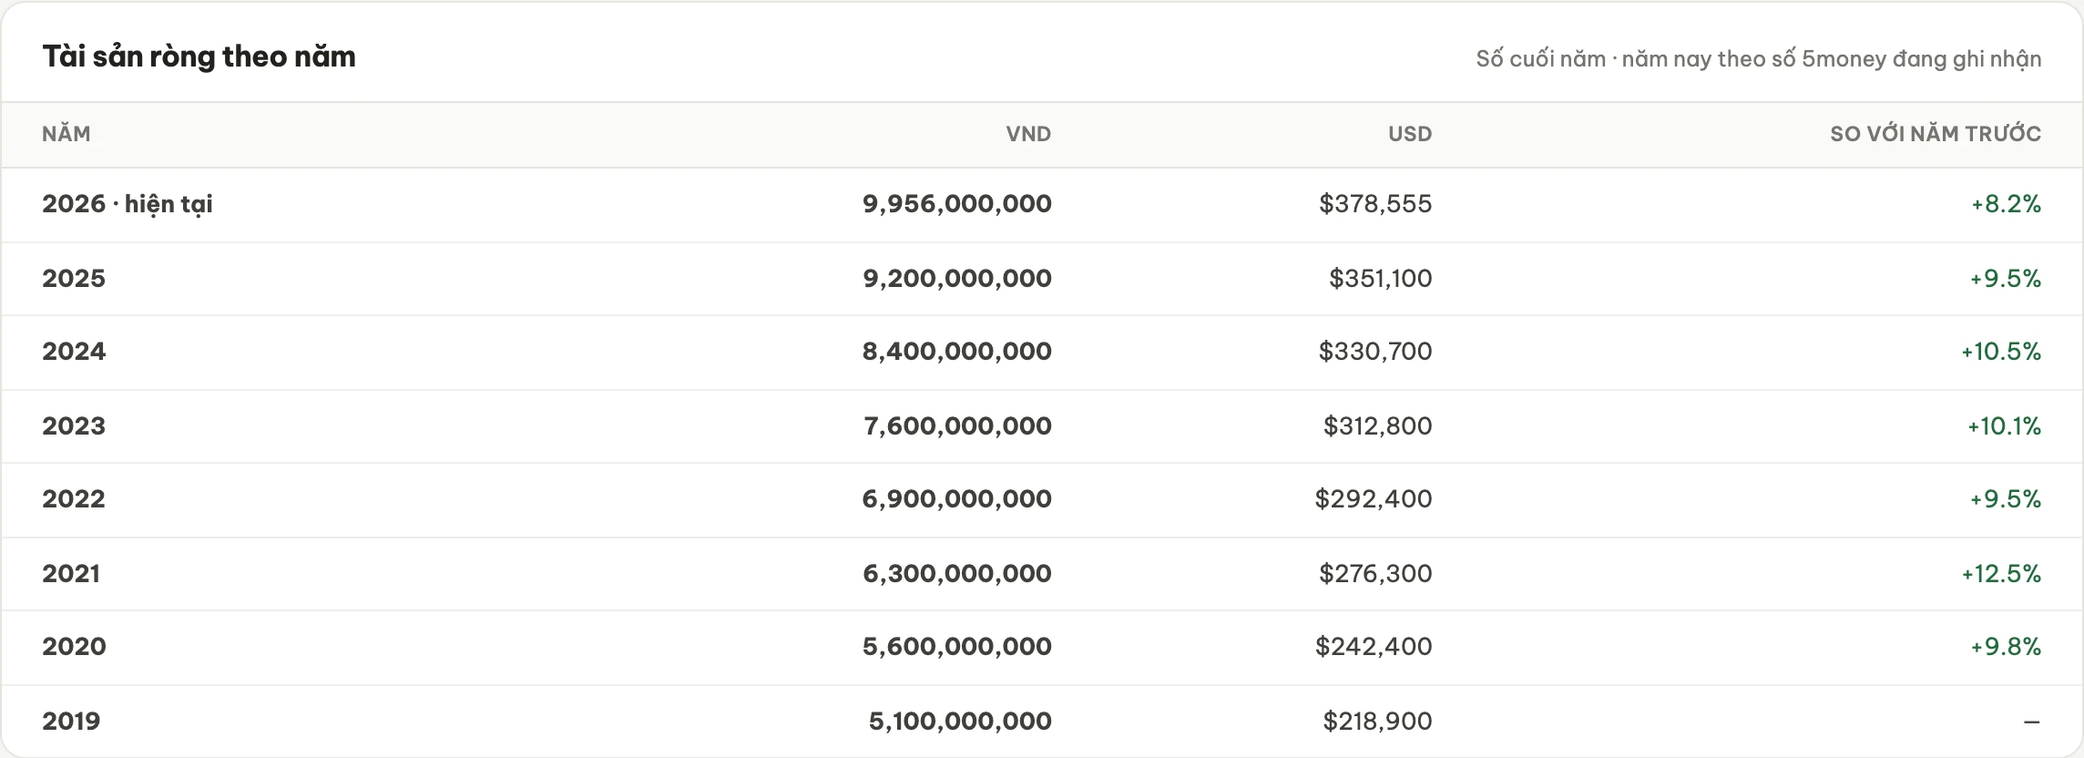
Task: Select the 2025 row label
Action: pos(74,278)
